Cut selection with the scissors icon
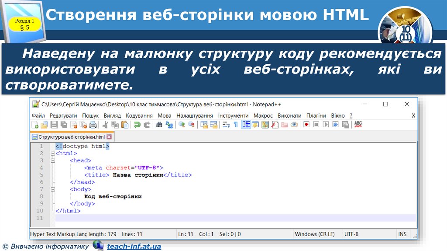447x251 pixels. (105, 125)
